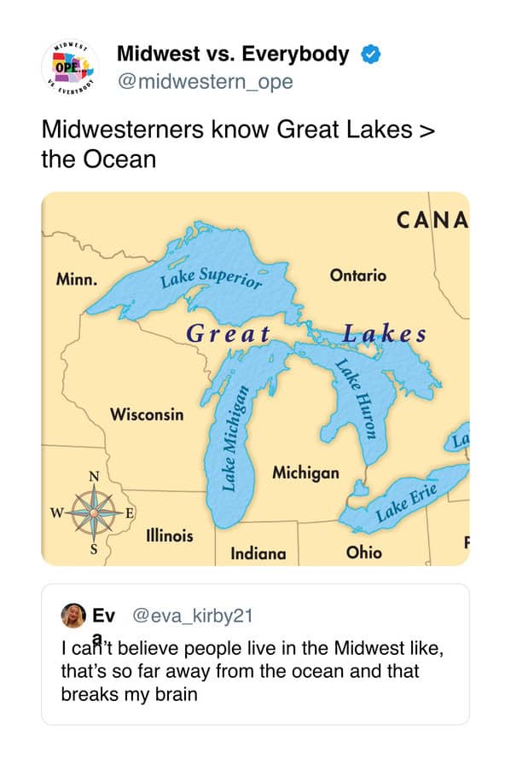Click the Wisconsin label on the map
Viewport: 511px width, 764px height.
pos(147,414)
